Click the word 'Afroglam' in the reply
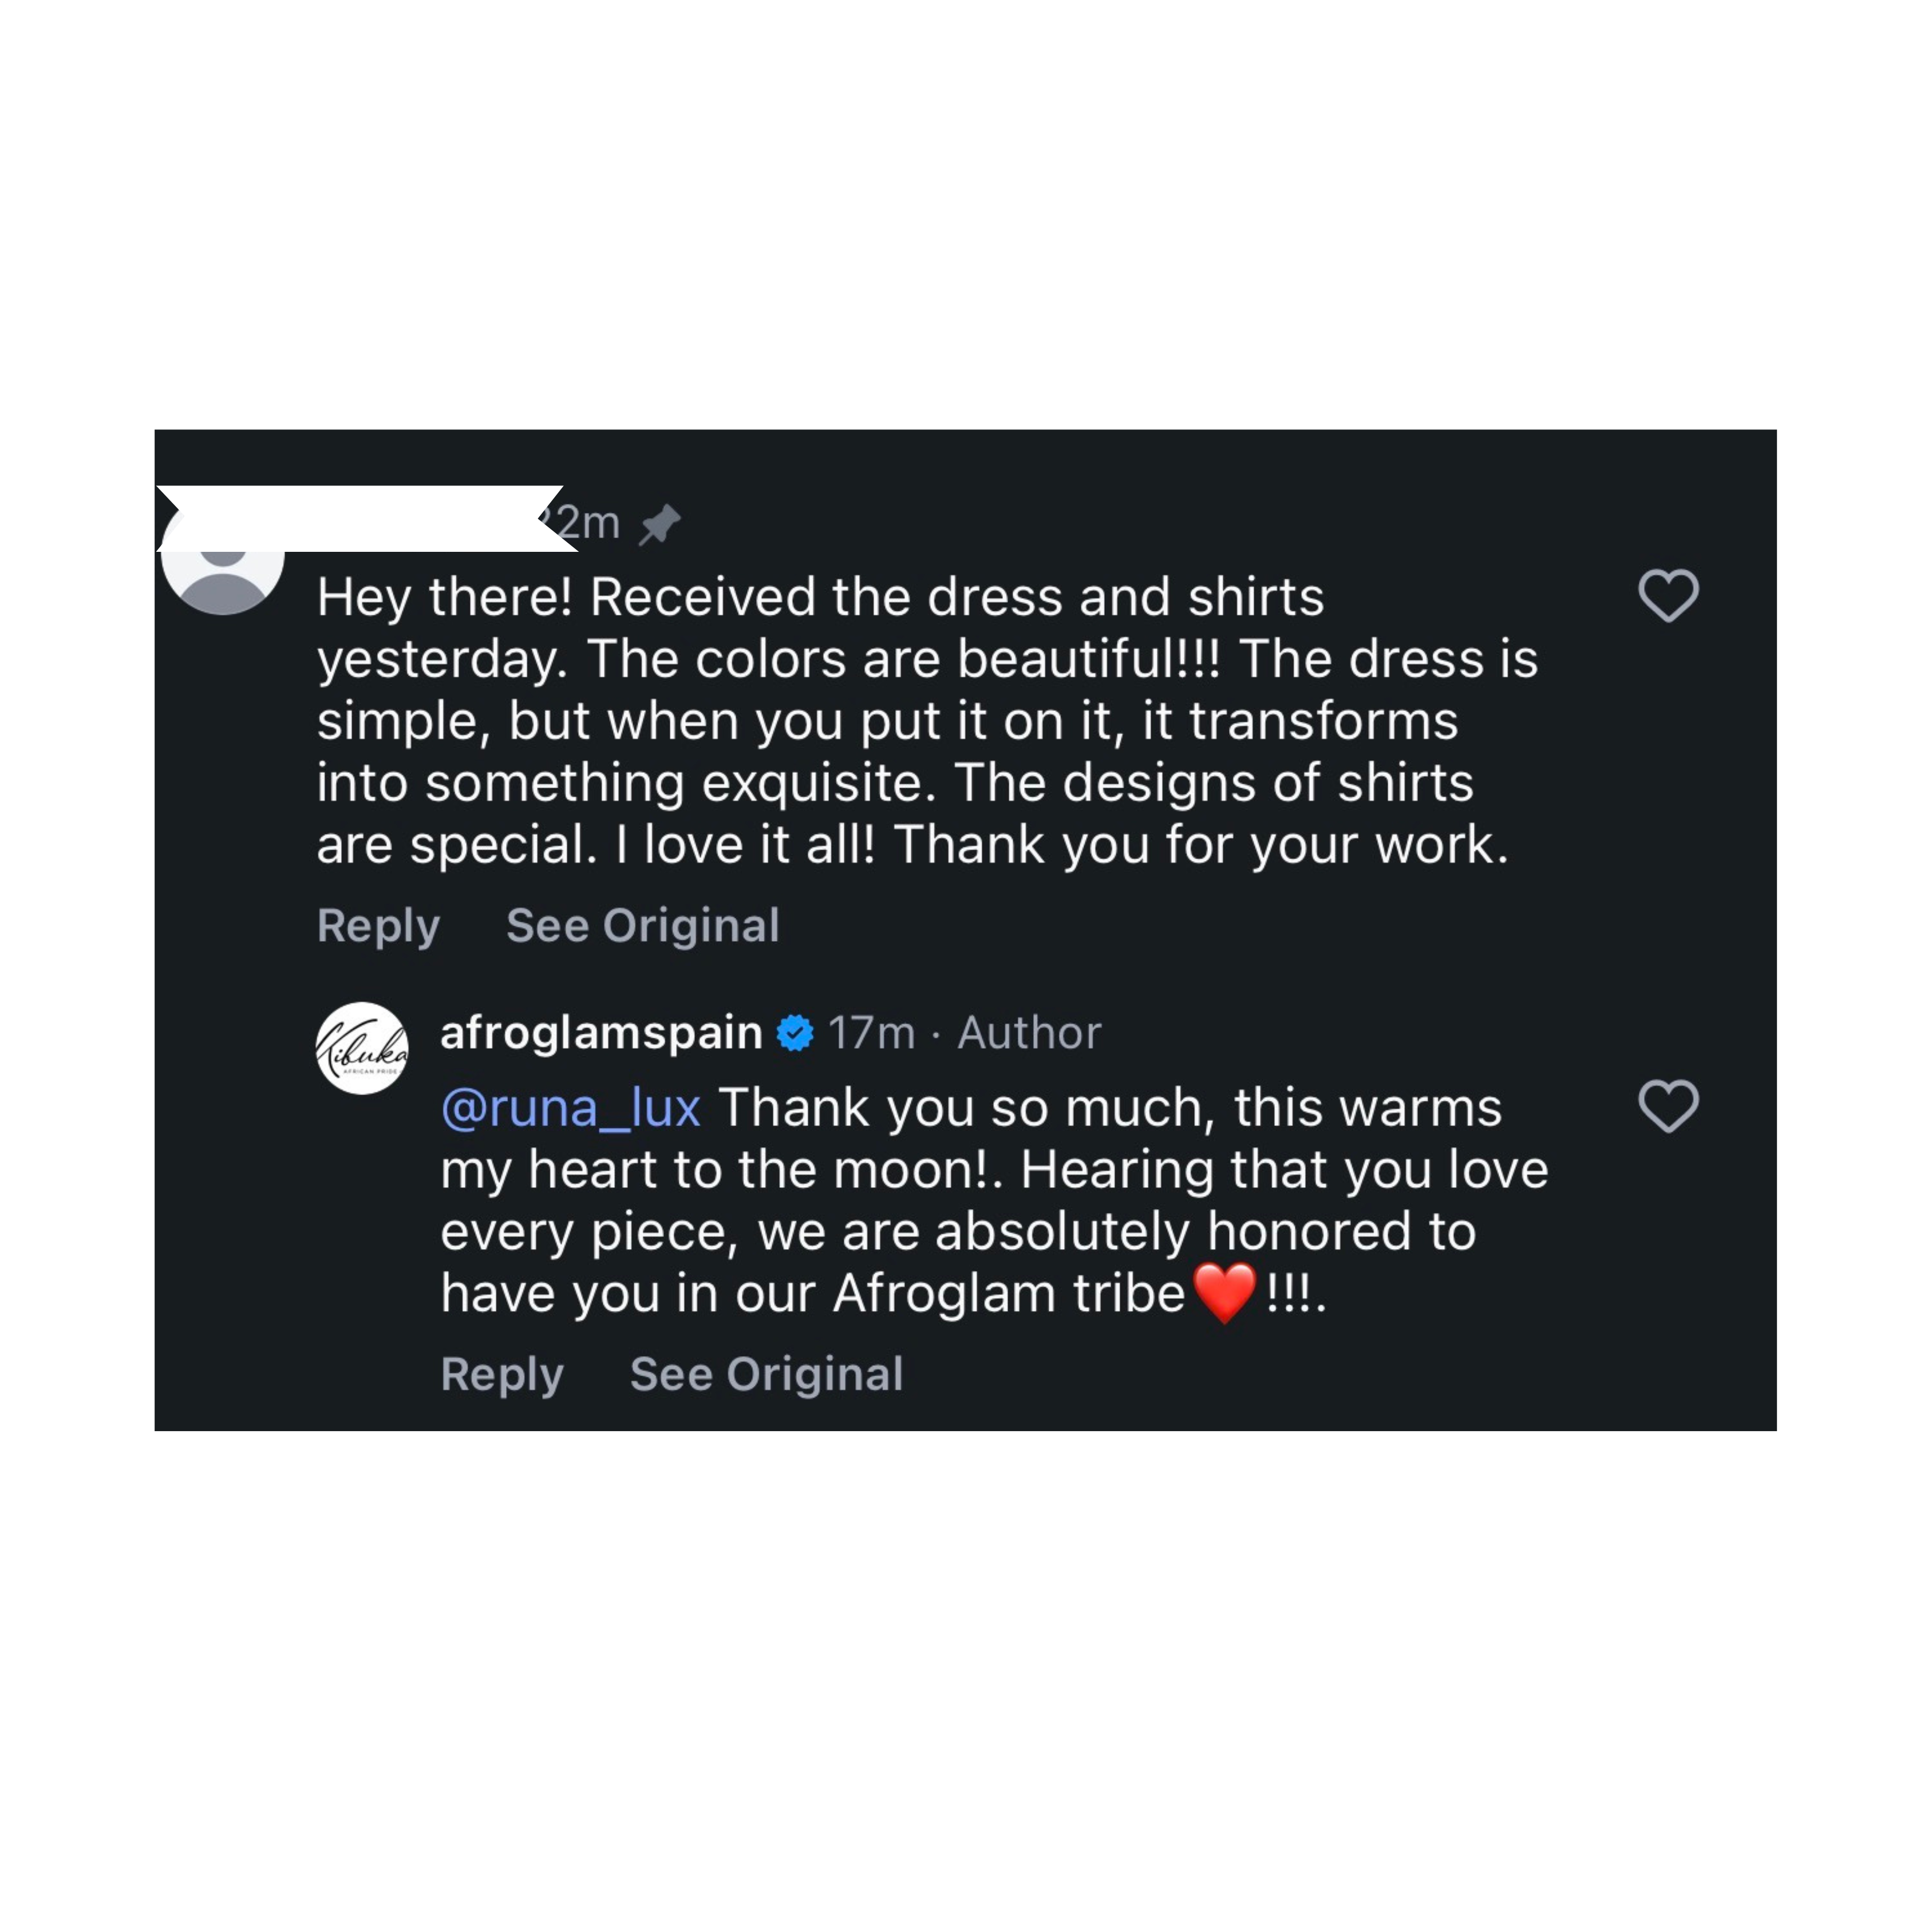Viewport: 1932px width, 1932px height. coord(943,1294)
